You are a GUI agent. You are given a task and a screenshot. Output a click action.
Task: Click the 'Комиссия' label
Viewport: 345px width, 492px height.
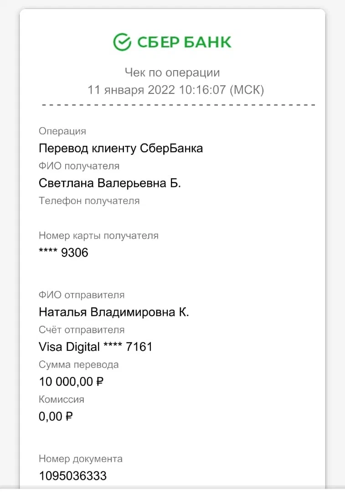62,399
